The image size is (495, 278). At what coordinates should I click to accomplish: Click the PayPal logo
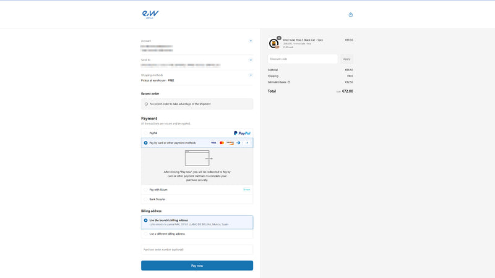tap(242, 133)
